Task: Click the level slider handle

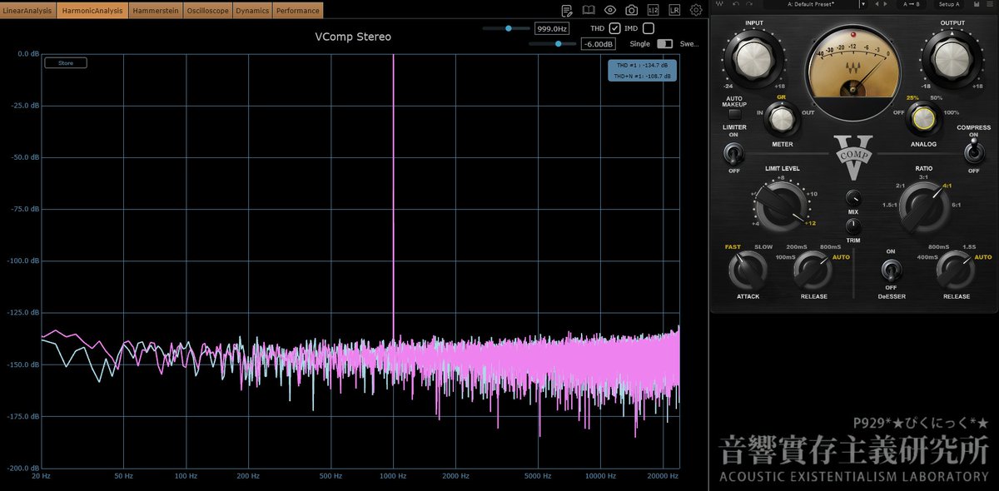Action: coord(558,44)
